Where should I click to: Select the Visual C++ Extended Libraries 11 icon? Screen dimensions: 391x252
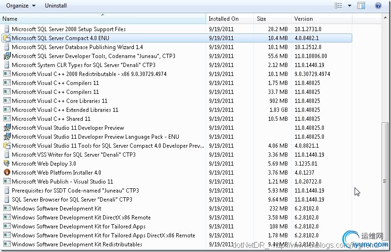[x=7, y=109]
